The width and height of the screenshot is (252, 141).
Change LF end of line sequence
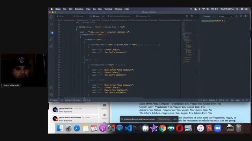227,100
